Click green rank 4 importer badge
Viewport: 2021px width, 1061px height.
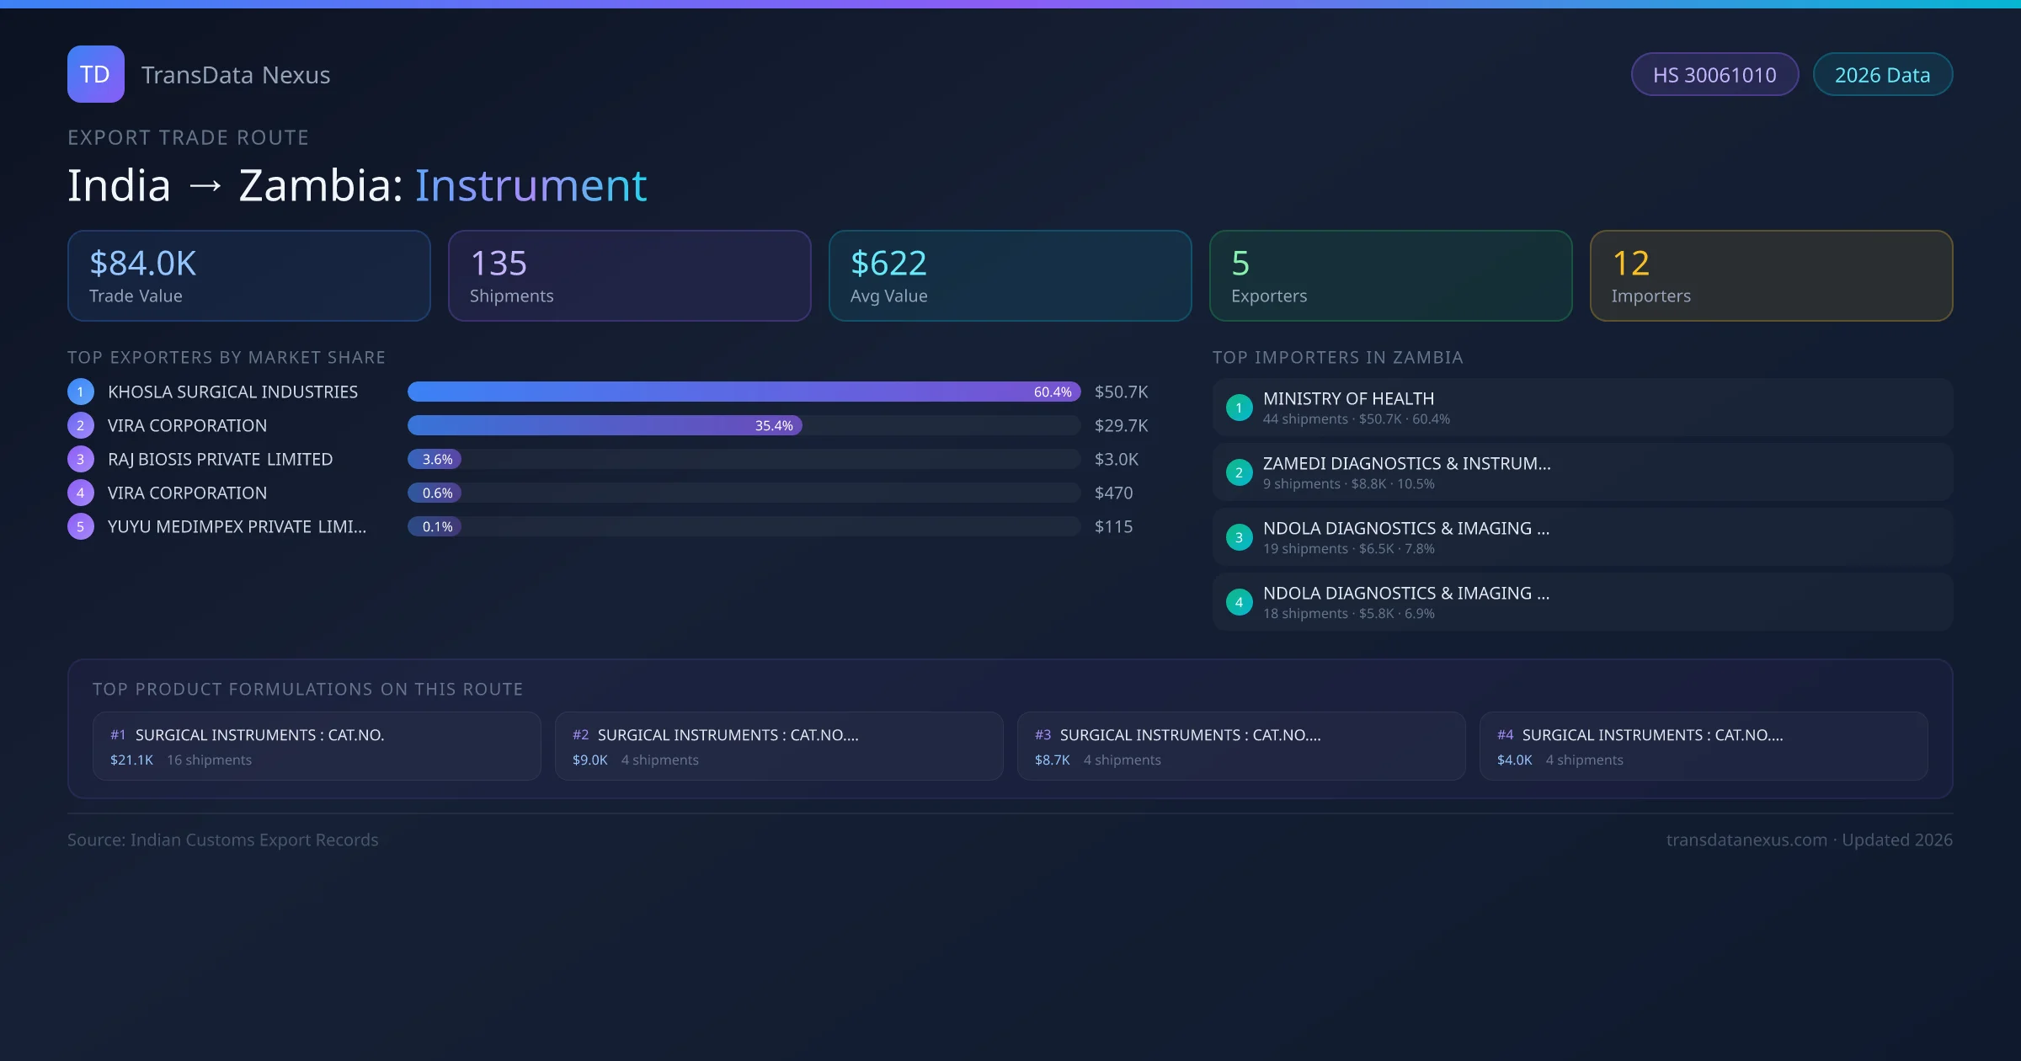pos(1239,602)
